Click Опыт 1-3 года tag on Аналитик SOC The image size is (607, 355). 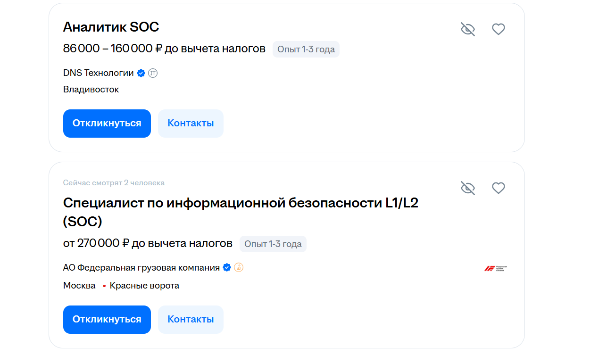[x=306, y=49]
